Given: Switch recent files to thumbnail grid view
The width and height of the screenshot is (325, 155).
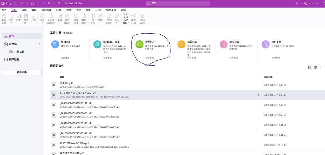Looking at the screenshot, I should [x=316, y=68].
